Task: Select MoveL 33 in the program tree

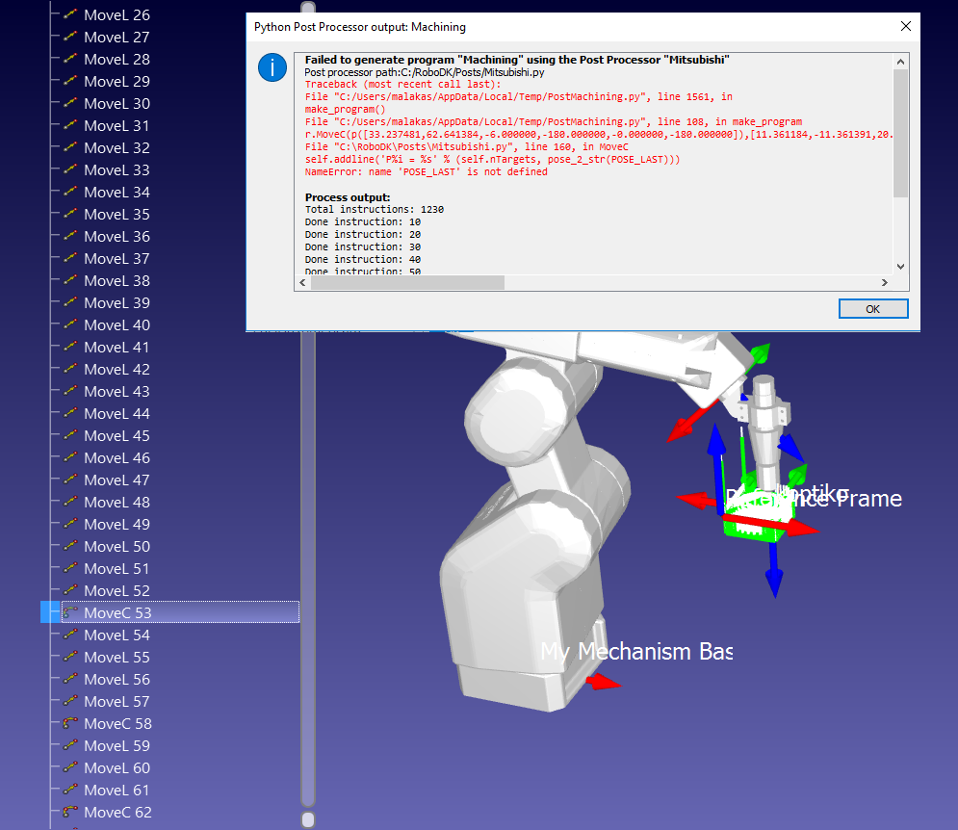Action: click(117, 170)
